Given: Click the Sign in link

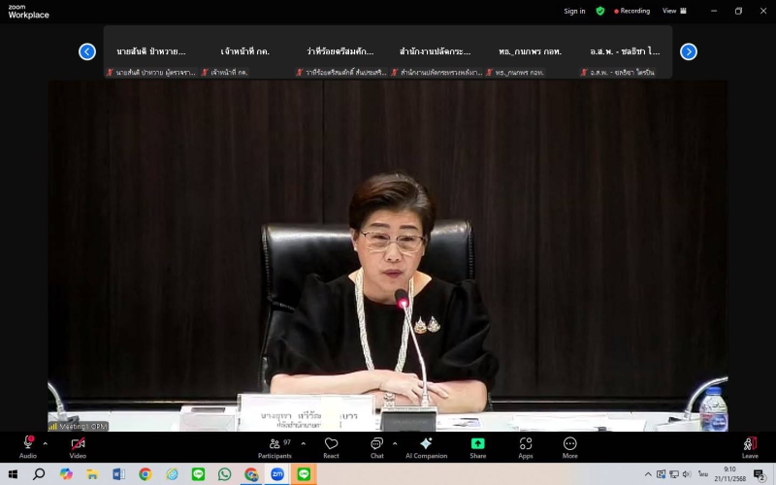Looking at the screenshot, I should [574, 11].
